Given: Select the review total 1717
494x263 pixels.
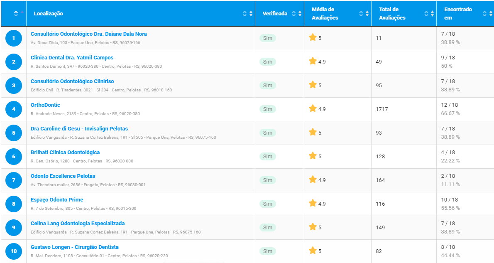Looking at the screenshot, I should pos(382,109).
